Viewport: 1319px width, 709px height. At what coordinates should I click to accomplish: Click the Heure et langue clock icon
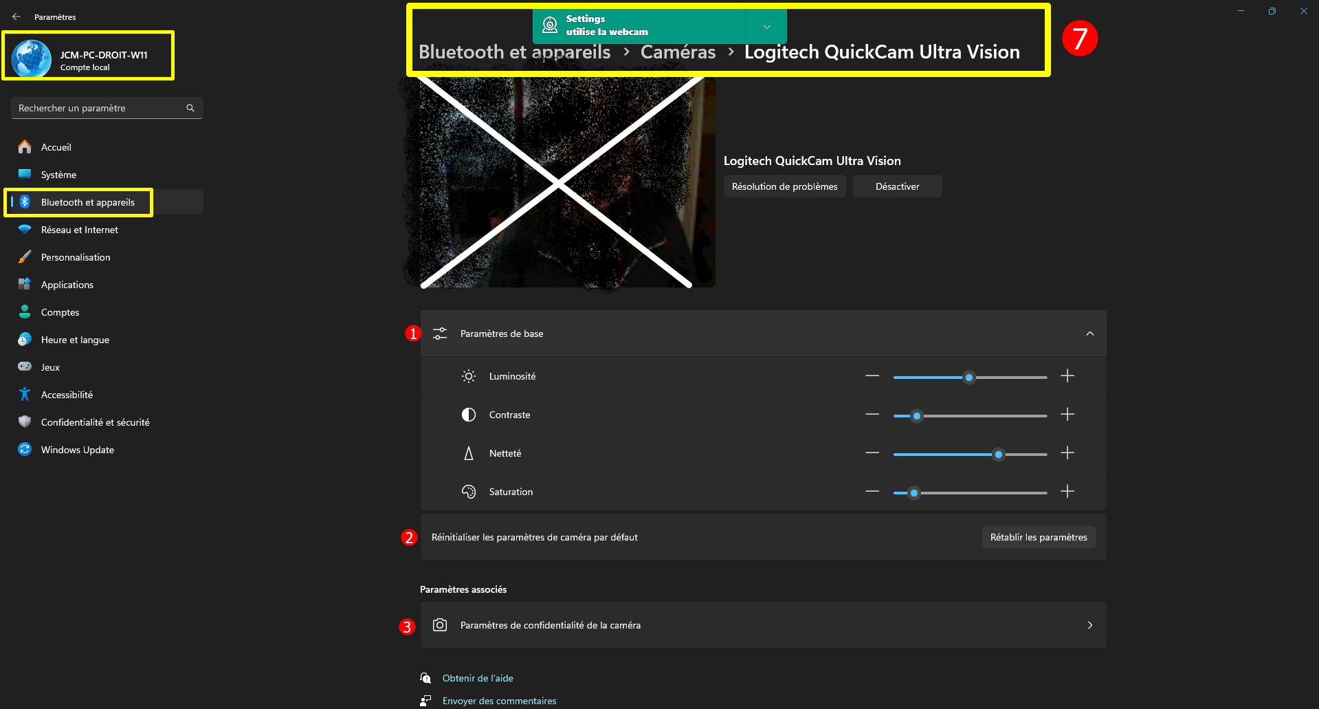click(x=25, y=339)
